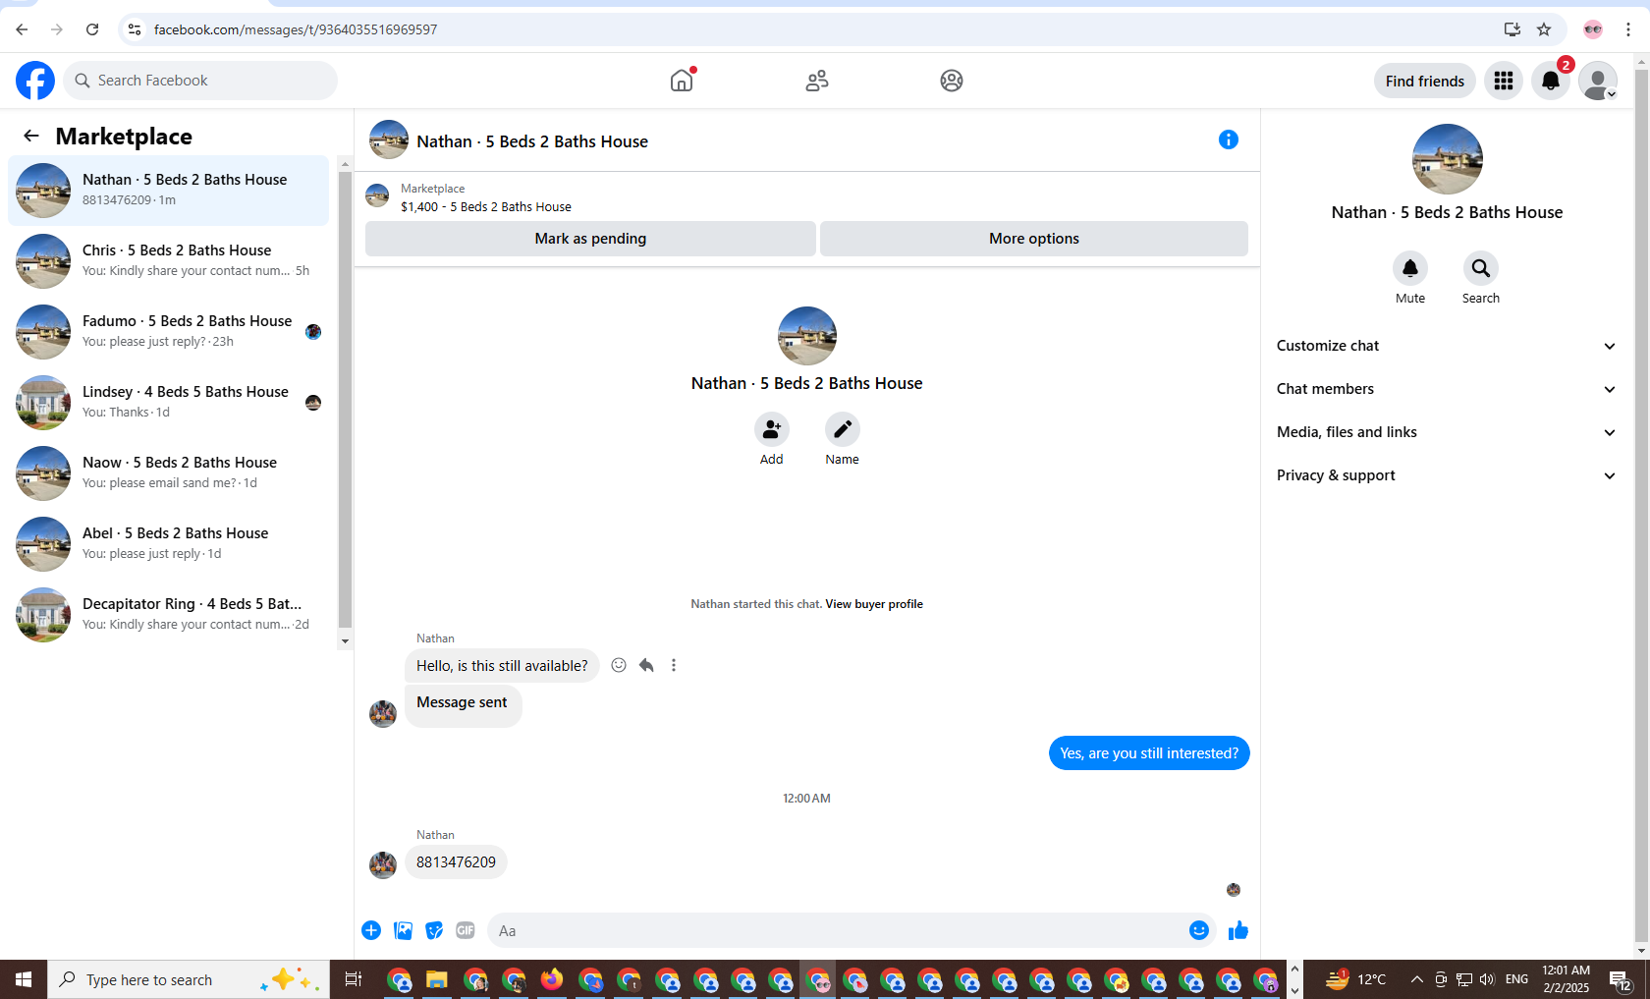Open Windows notification center
This screenshot has width=1650, height=999.
point(1621,979)
